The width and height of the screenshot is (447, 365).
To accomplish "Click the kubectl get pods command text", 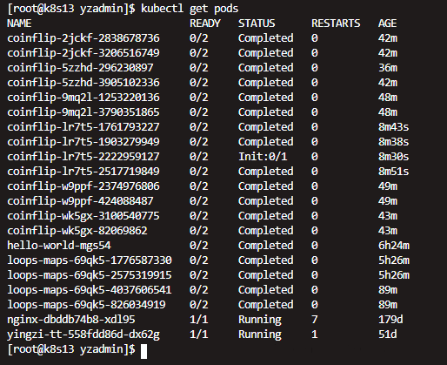I will 190,9.
